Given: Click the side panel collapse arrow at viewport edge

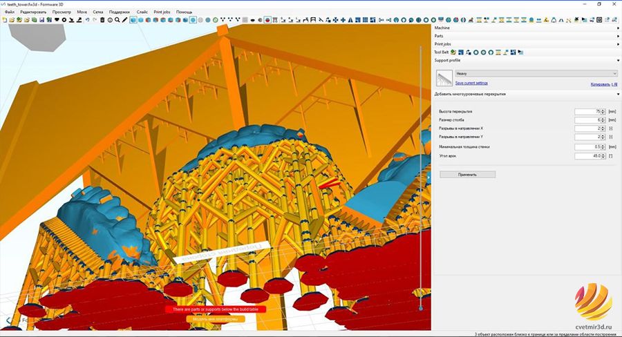Looking at the screenshot, I should (x=428, y=177).
